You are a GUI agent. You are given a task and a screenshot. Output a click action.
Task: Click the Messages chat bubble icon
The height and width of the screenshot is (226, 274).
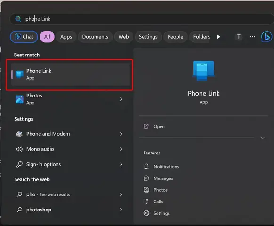pos(146,178)
